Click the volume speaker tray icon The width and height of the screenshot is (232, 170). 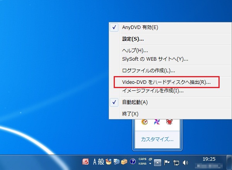[x=185, y=163]
